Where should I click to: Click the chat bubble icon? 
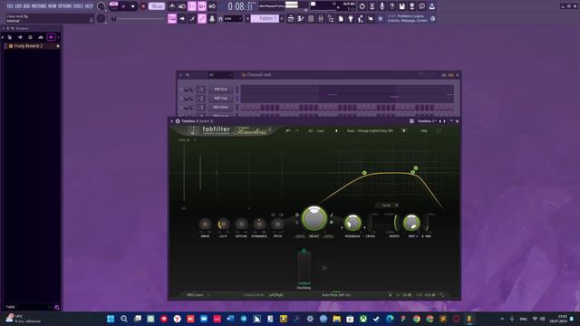pyautogui.click(x=421, y=6)
